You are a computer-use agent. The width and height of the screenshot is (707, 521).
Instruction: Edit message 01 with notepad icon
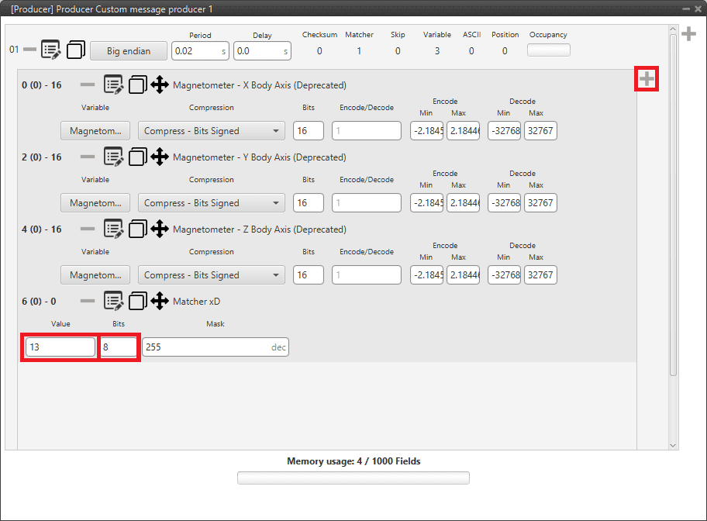51,50
